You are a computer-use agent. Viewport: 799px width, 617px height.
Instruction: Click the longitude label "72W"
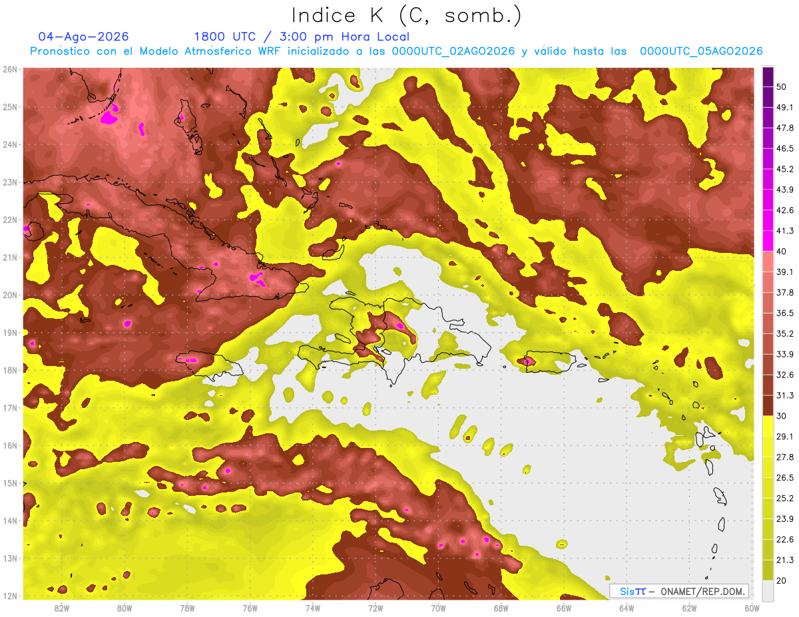pyautogui.click(x=376, y=608)
